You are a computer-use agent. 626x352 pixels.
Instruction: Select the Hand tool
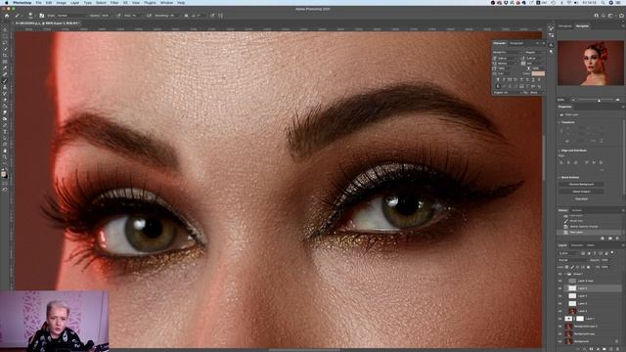tap(5, 151)
